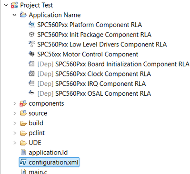Click the SPC560Pxx Platform Component ST icon

[32, 25]
